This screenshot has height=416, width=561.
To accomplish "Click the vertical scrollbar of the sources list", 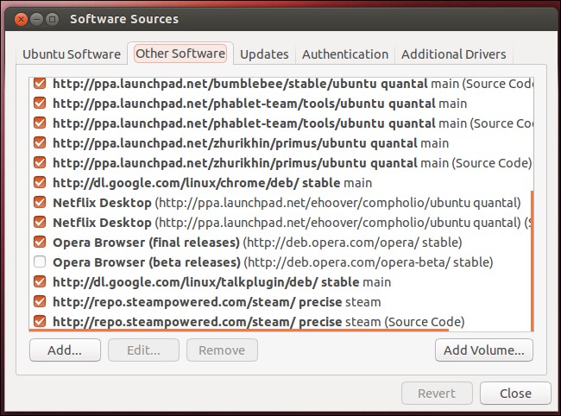I will pyautogui.click(x=532, y=262).
